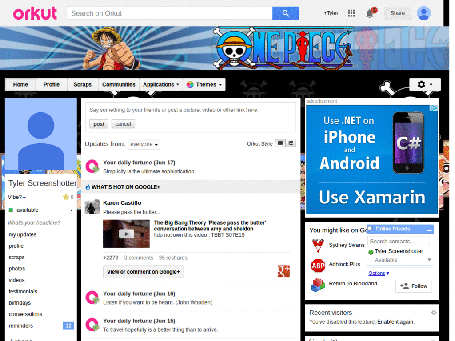Click Karen Castillo's name
The image size is (455, 341).
tap(122, 203)
